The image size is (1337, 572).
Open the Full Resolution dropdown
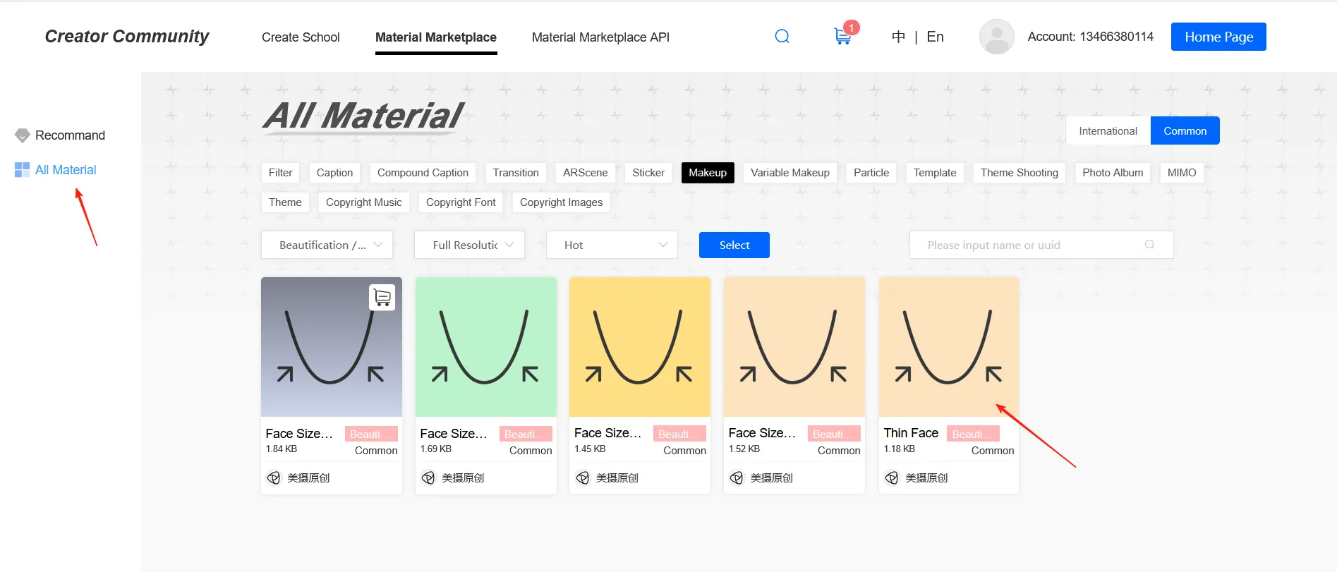pyautogui.click(x=469, y=245)
